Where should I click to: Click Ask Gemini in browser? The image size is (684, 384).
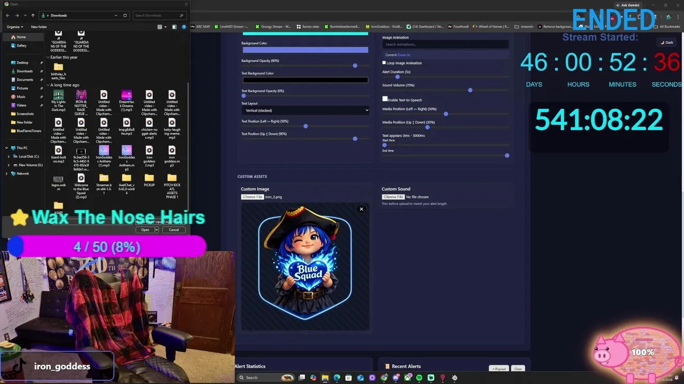pos(627,5)
